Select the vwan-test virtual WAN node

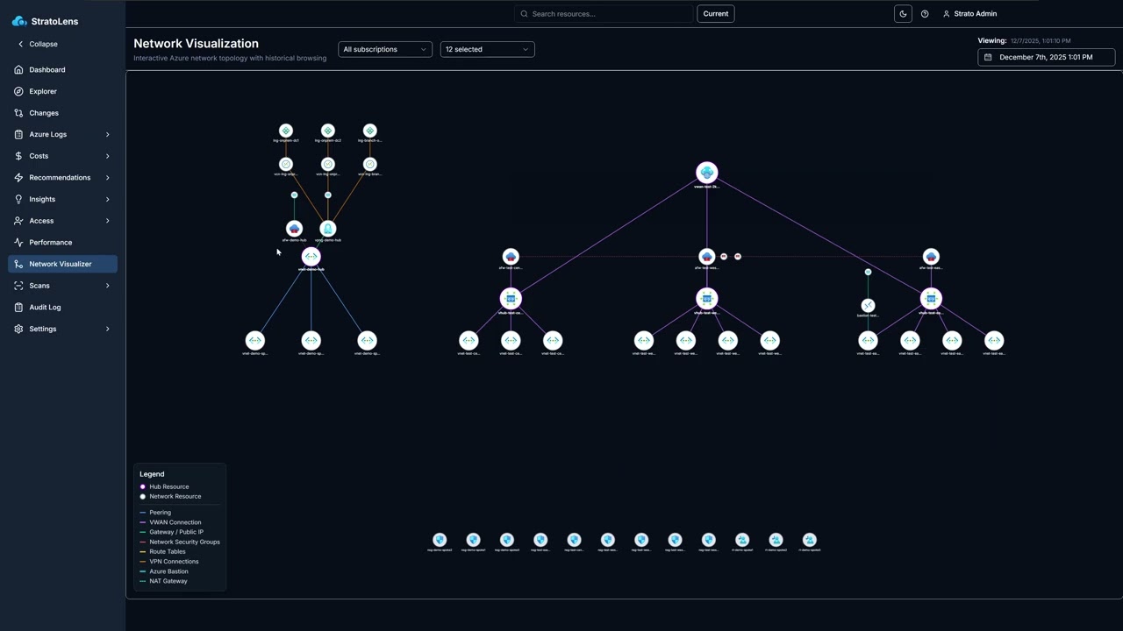point(707,173)
